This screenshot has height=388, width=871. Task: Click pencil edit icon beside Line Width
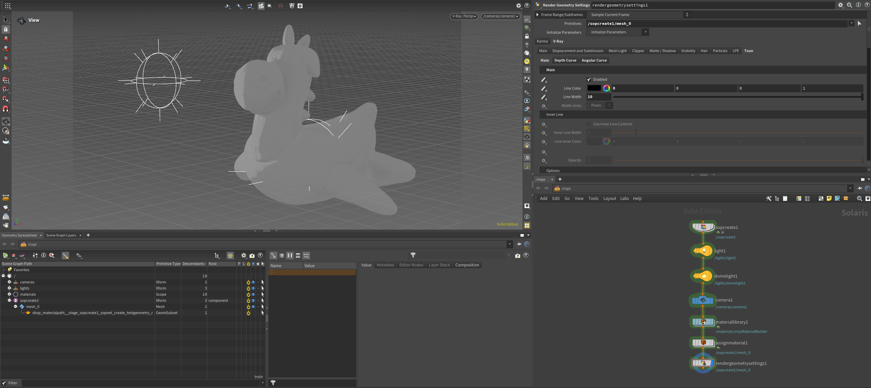[x=544, y=97]
